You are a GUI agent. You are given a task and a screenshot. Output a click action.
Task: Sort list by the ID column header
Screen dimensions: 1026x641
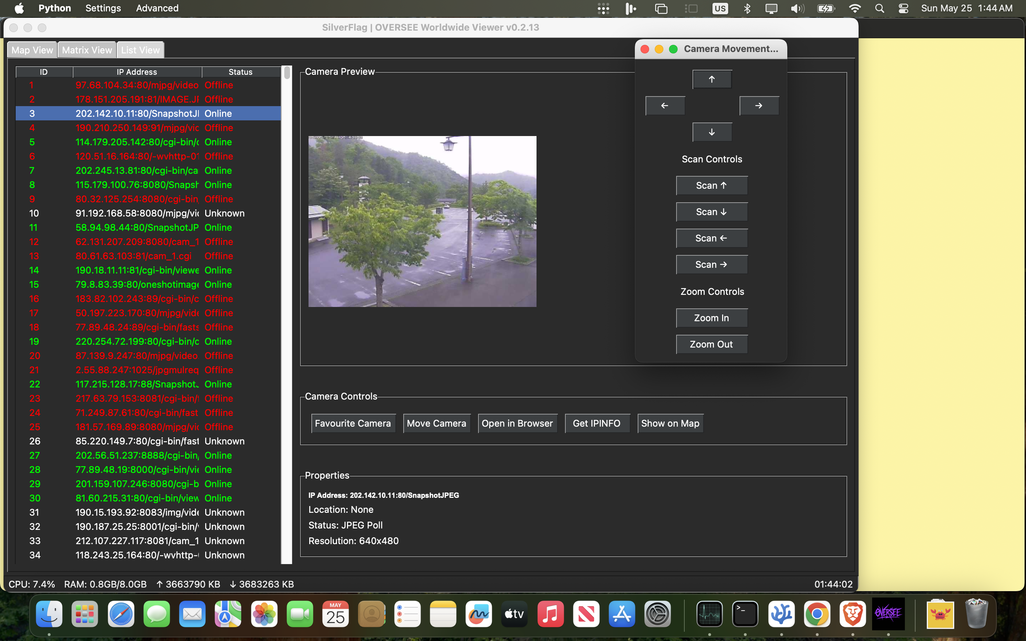tap(44, 72)
